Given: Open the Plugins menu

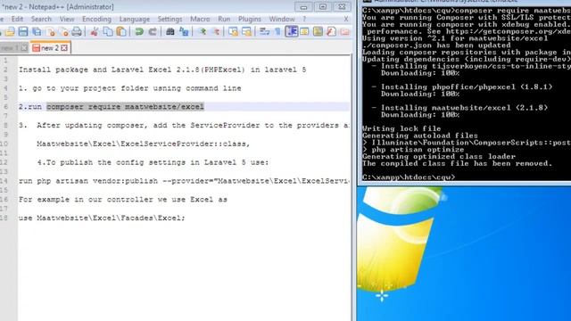Looking at the screenshot, I should pyautogui.click(x=250, y=19).
